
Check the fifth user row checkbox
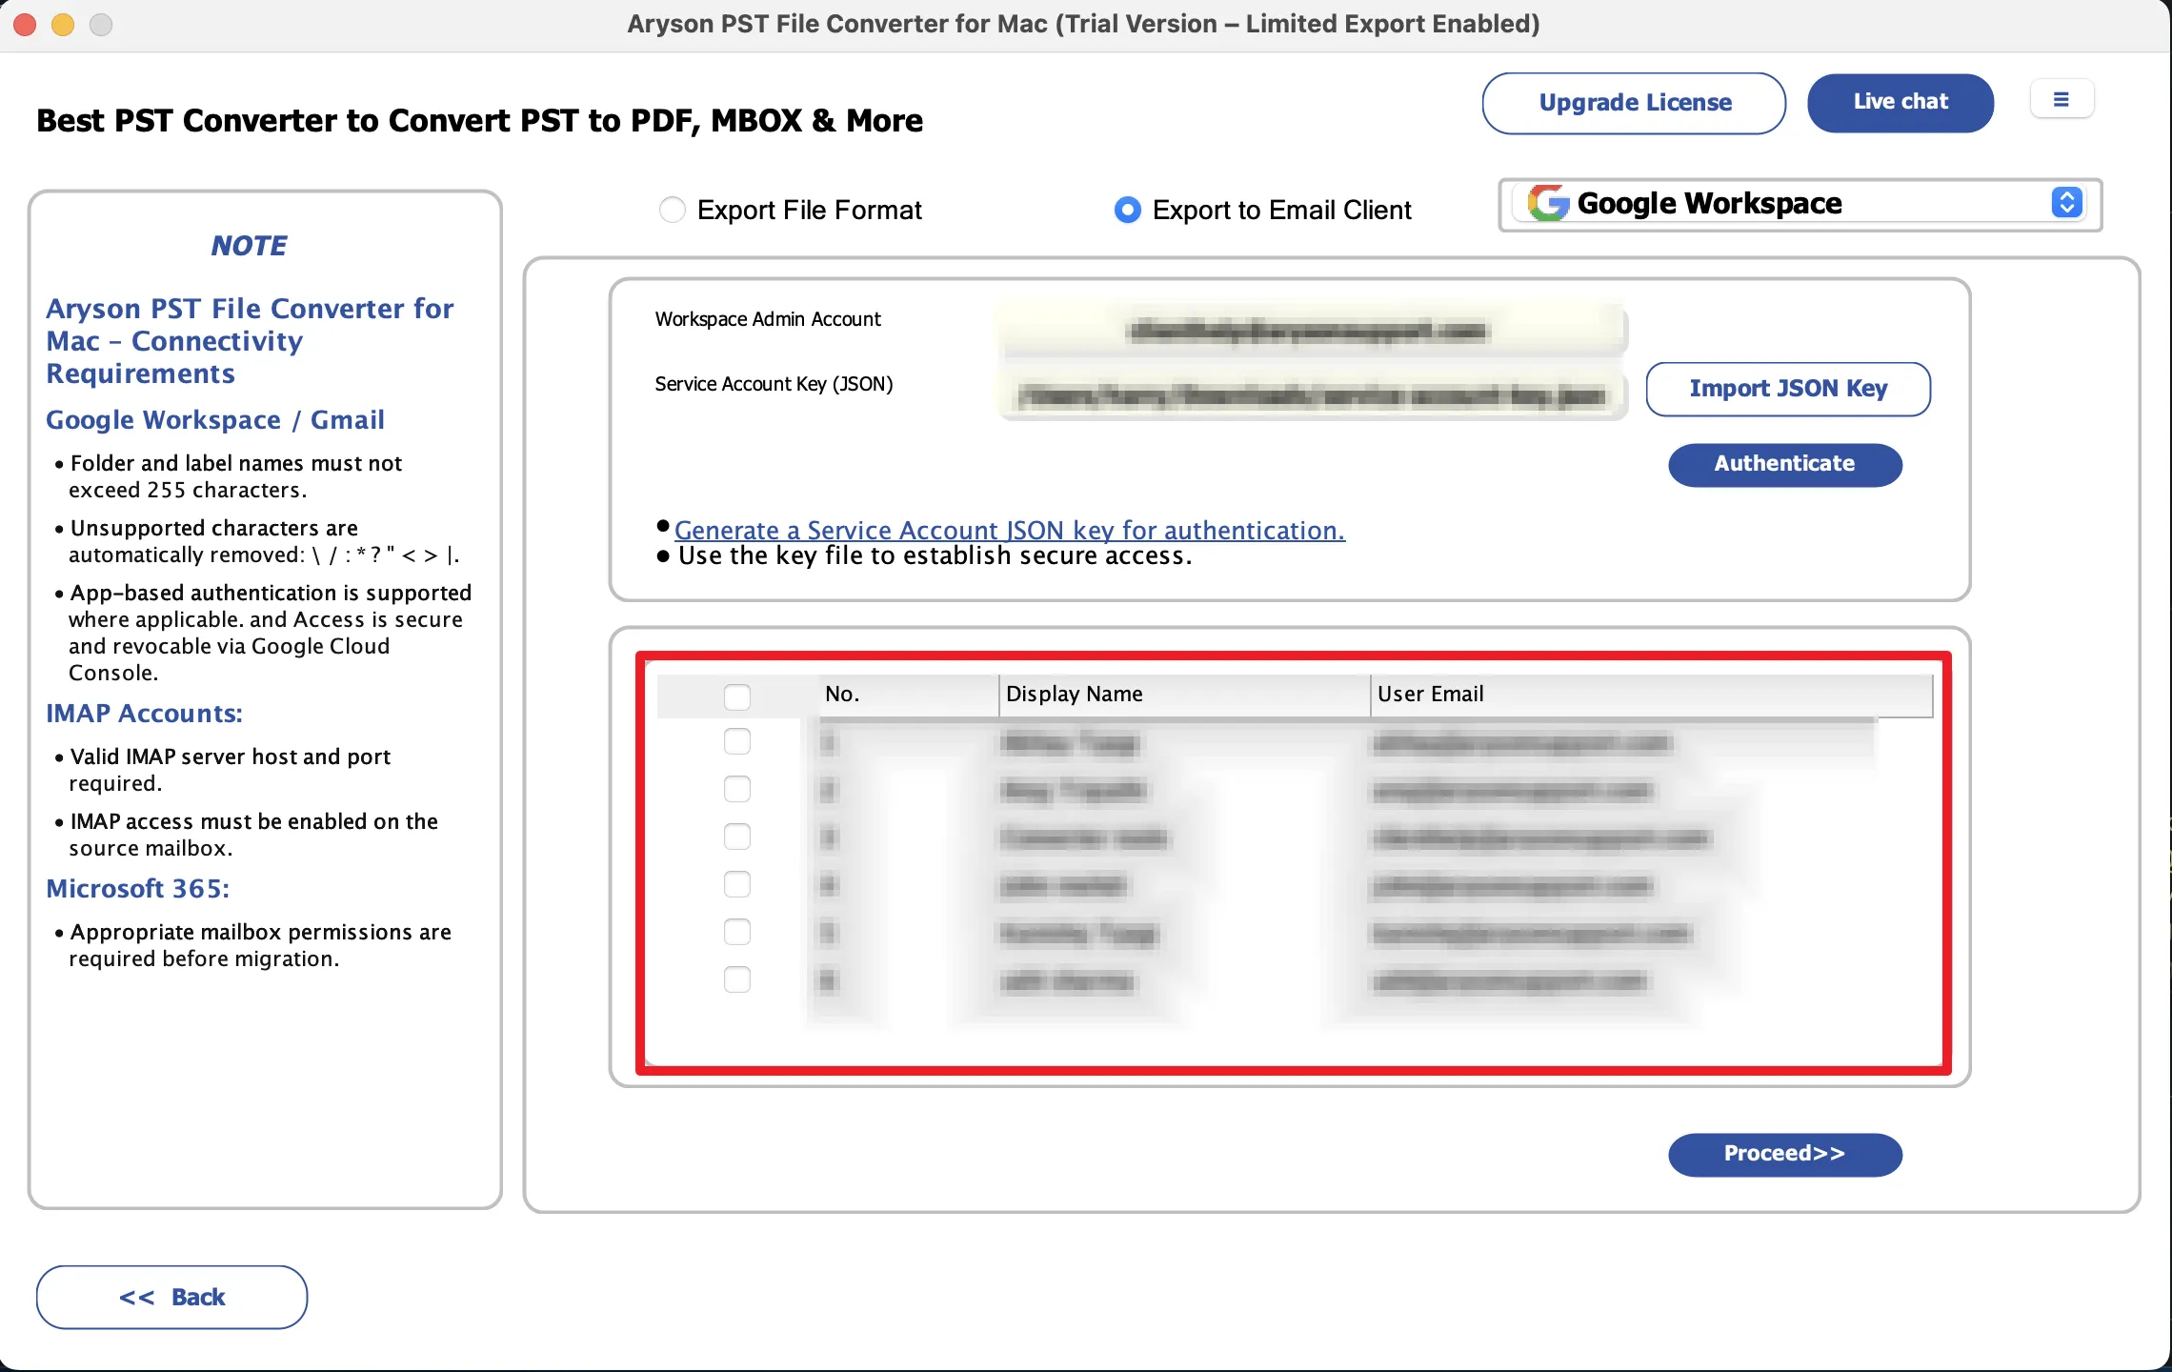[x=737, y=932]
